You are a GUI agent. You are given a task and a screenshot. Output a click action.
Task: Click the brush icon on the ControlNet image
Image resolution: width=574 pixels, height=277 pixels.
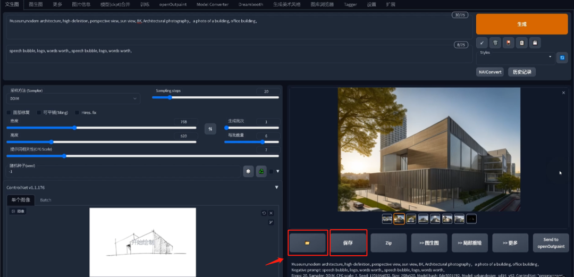271,222
